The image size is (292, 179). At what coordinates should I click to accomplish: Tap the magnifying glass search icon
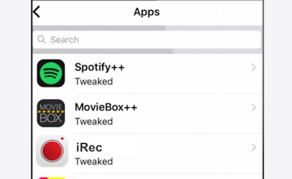coord(41,39)
